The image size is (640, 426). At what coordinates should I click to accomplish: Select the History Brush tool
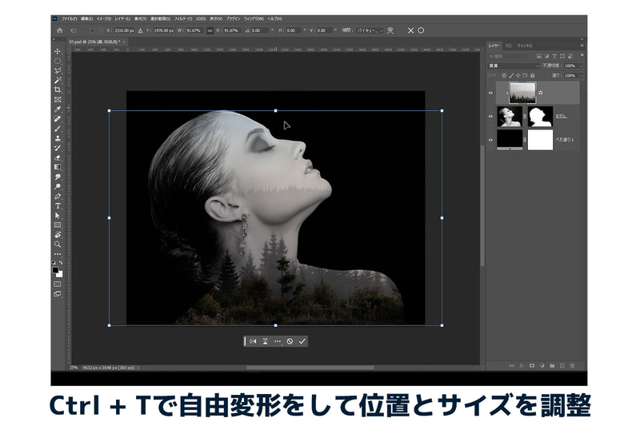tap(58, 148)
